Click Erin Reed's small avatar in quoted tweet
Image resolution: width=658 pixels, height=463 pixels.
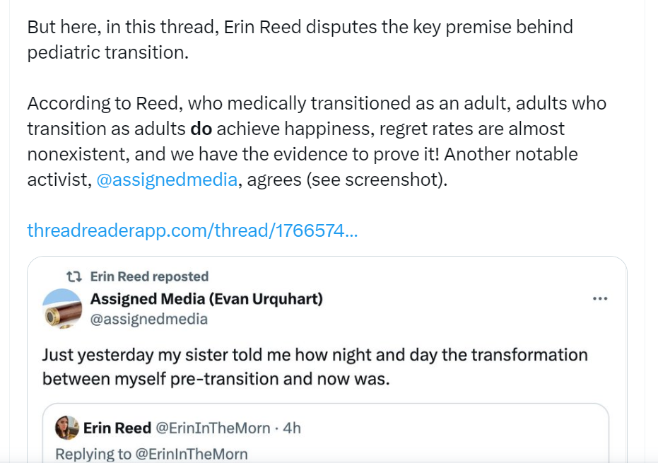coord(67,427)
